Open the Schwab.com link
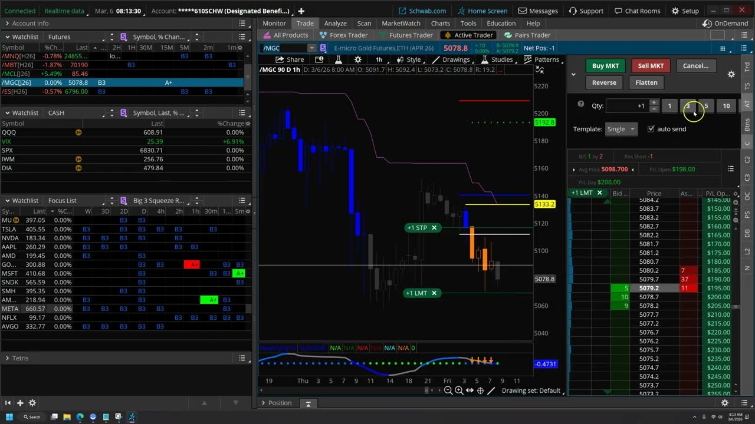 click(x=422, y=11)
